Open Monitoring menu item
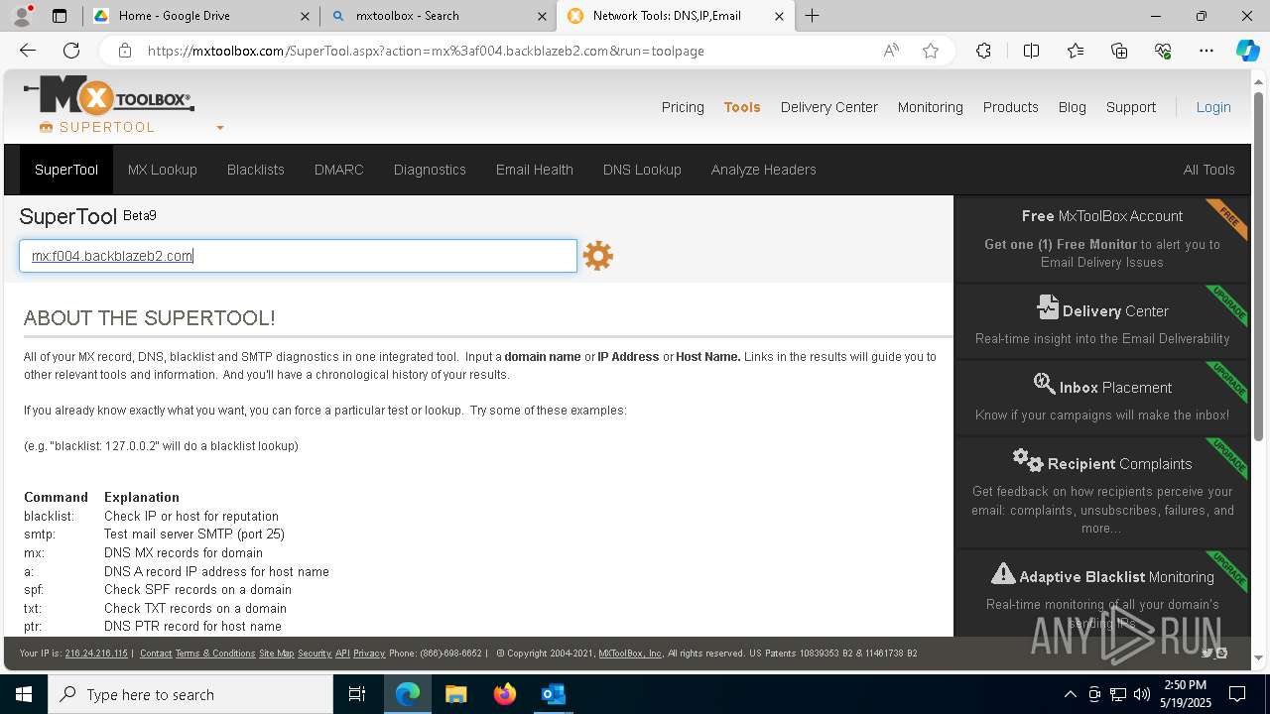Image resolution: width=1270 pixels, height=714 pixels. (931, 107)
